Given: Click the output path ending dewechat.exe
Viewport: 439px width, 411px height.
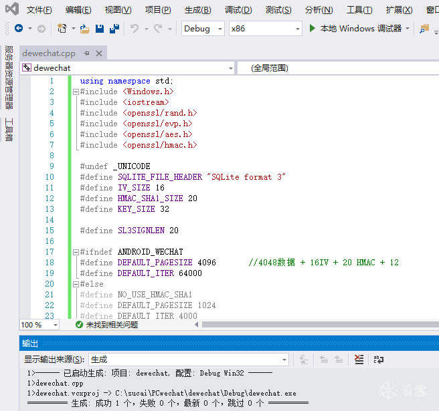Looking at the screenshot, I should (205, 393).
